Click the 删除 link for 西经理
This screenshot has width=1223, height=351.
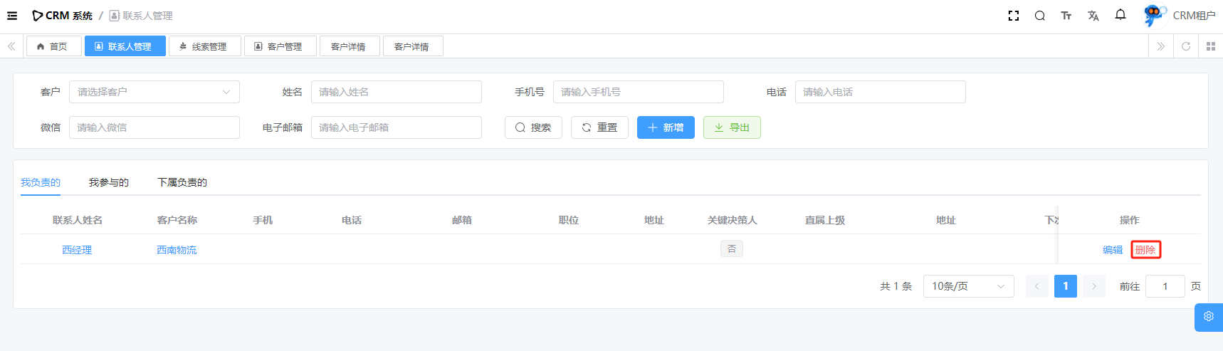(x=1145, y=250)
